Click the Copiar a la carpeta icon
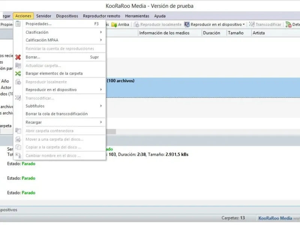Viewport: 300px width, 225px height. [x=18, y=147]
